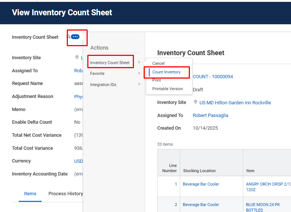The width and height of the screenshot is (291, 212).
Task: Click the location pin icon in left panel
Action: click(x=77, y=57)
